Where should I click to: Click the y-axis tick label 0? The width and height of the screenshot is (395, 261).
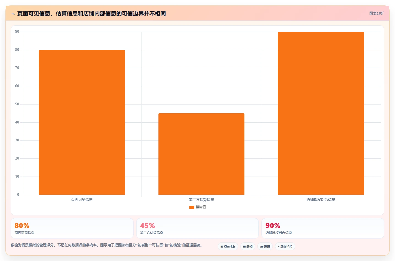[x=18, y=195]
